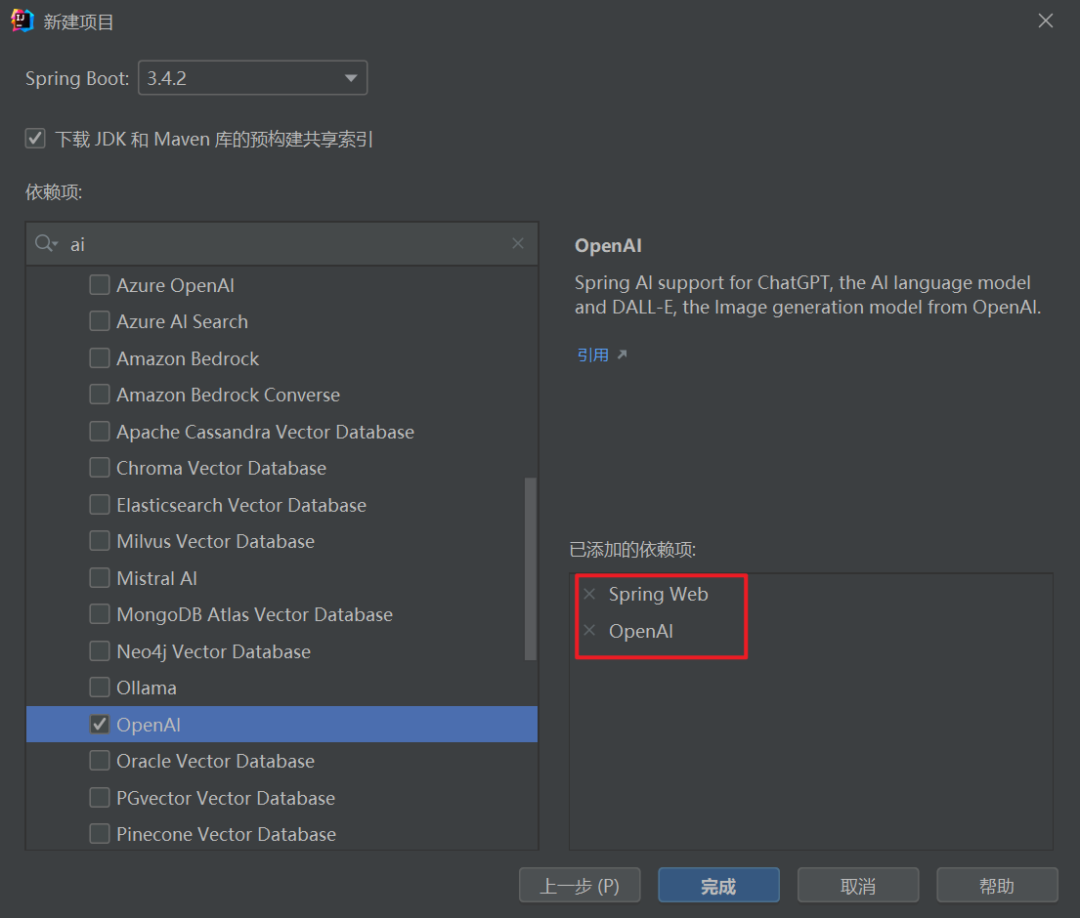1080x918 pixels.
Task: Click the IntelliJ IDEA logo icon
Action: (x=22, y=21)
